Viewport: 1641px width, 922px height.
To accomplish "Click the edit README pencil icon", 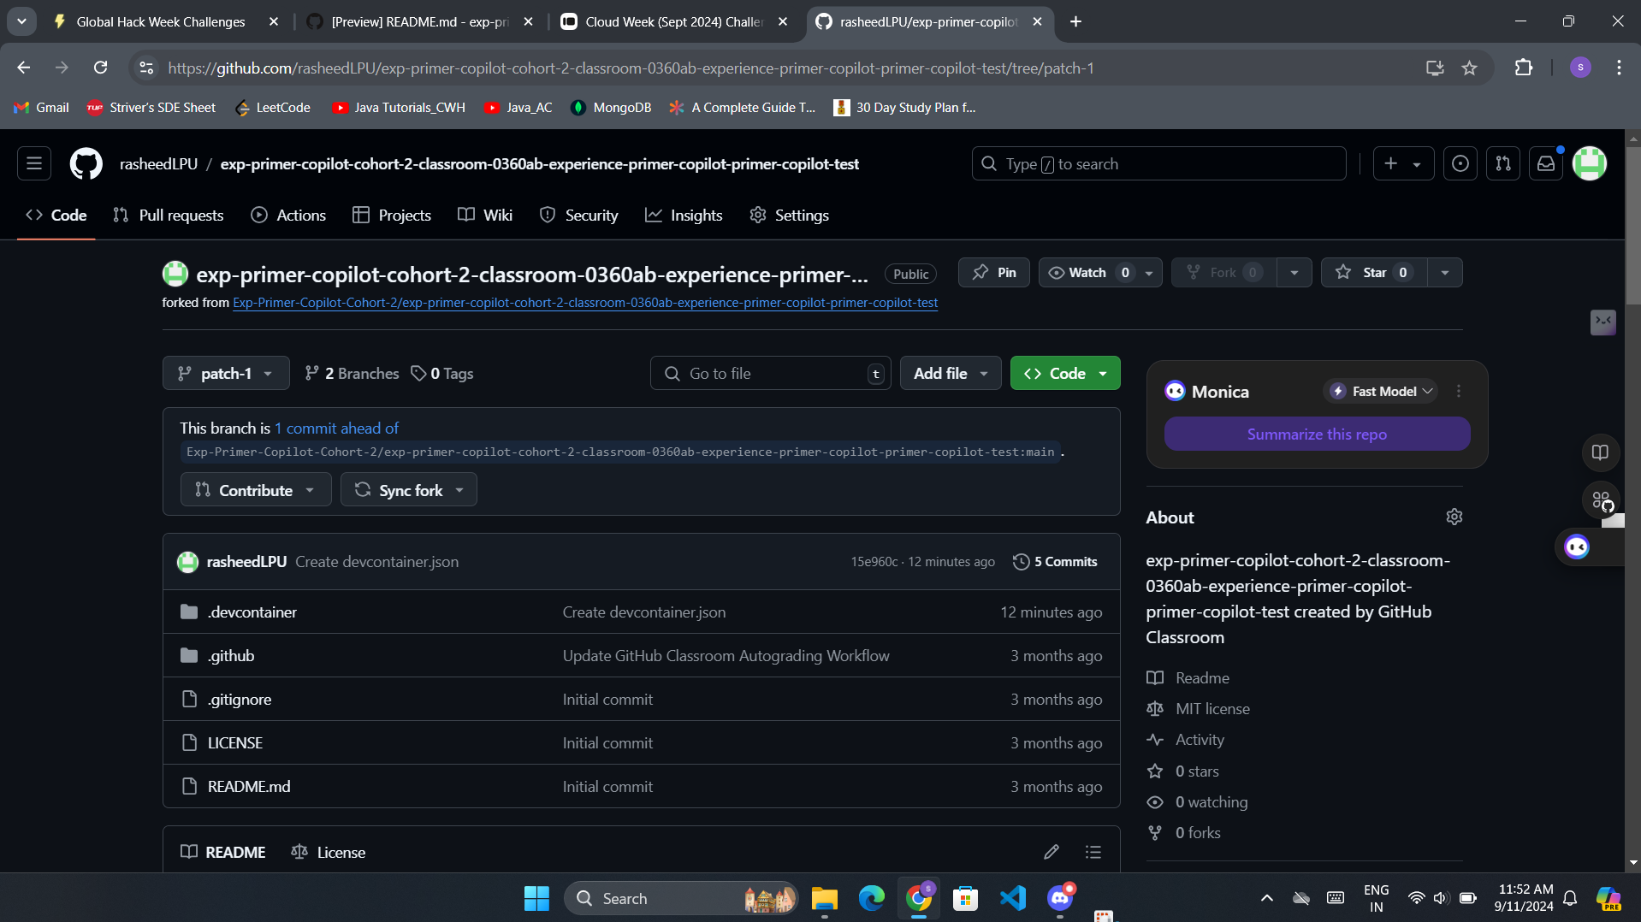I will (x=1052, y=852).
